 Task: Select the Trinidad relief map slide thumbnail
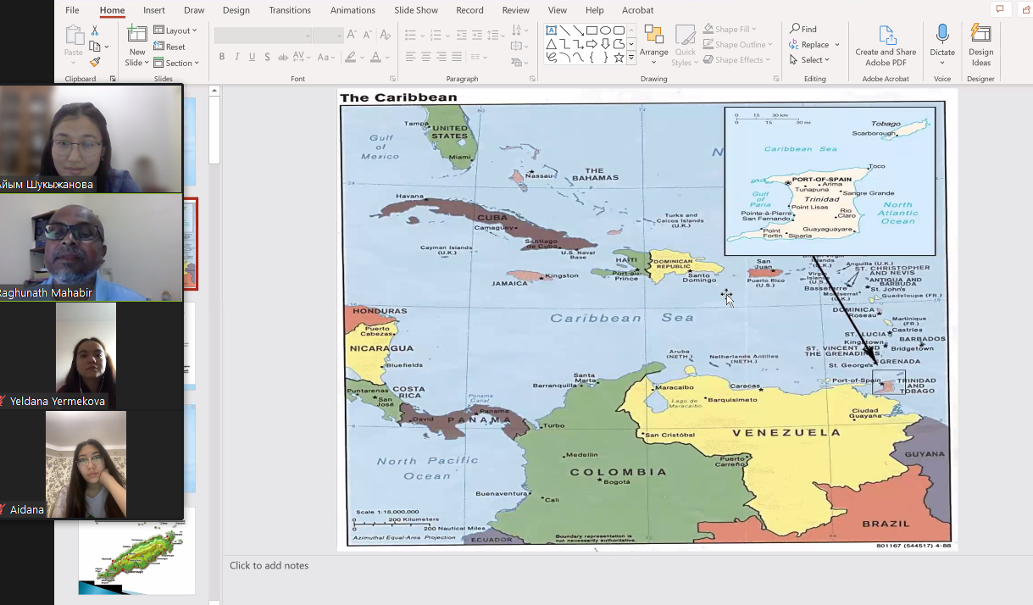[137, 551]
